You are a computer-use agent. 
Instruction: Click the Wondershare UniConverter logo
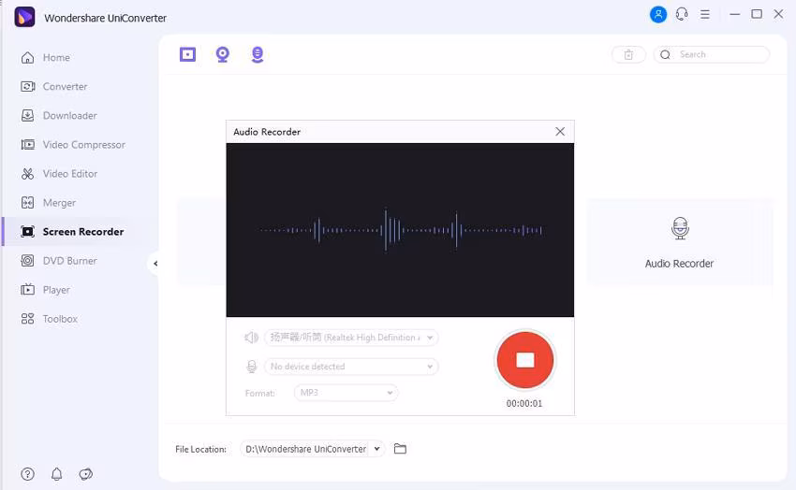(x=24, y=17)
